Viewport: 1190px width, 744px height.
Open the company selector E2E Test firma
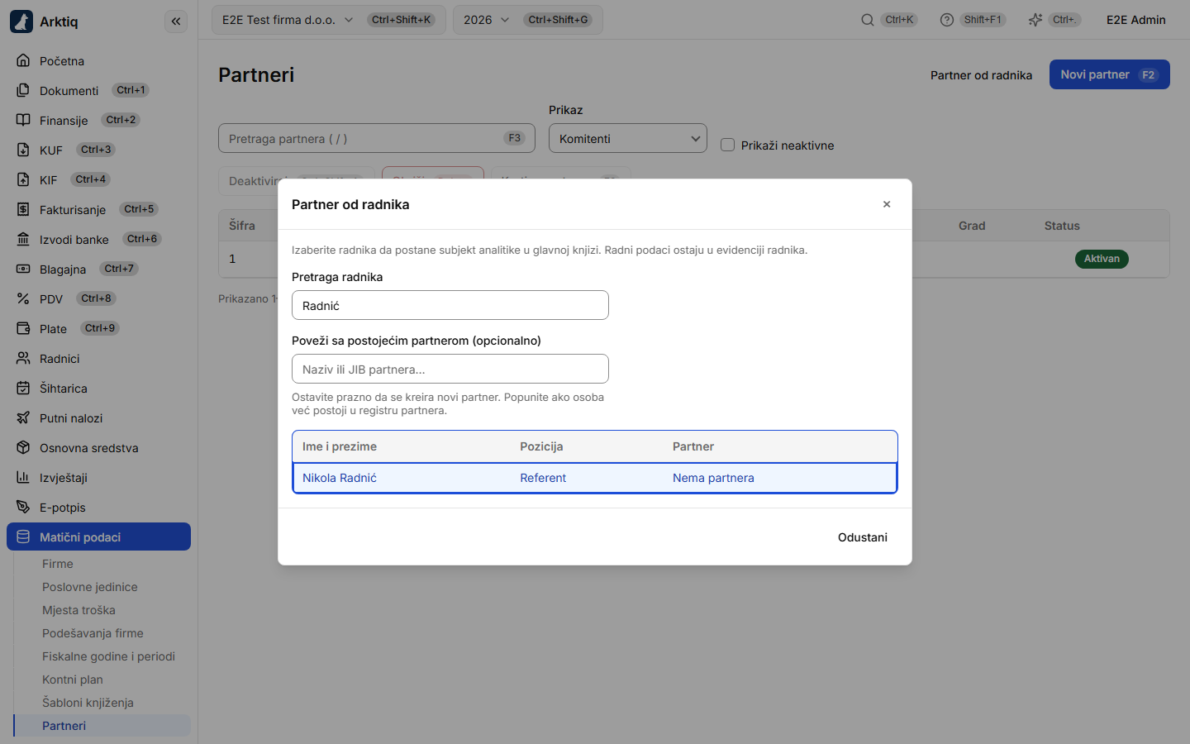click(x=329, y=20)
